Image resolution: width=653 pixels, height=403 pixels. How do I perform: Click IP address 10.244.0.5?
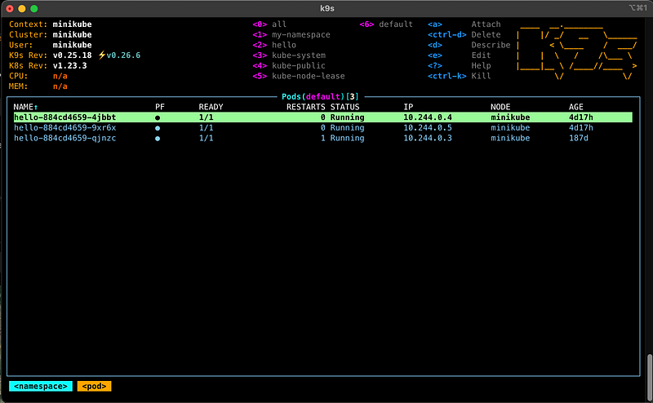[x=427, y=128]
